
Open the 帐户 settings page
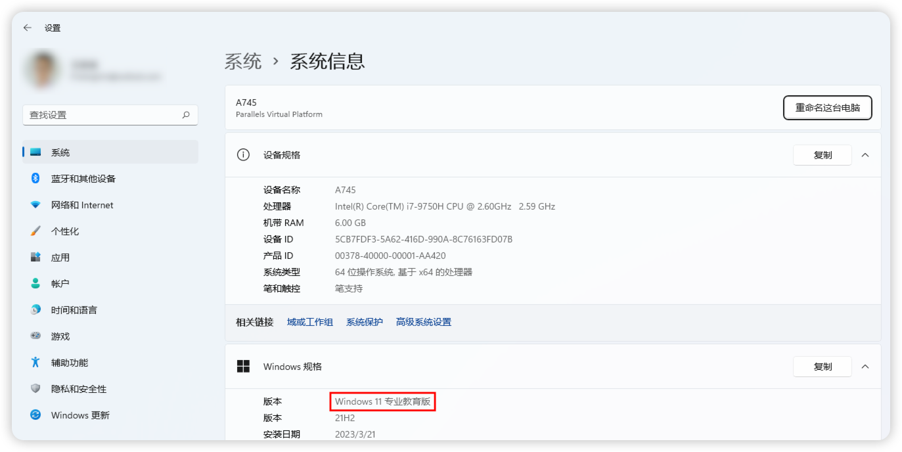point(110,284)
